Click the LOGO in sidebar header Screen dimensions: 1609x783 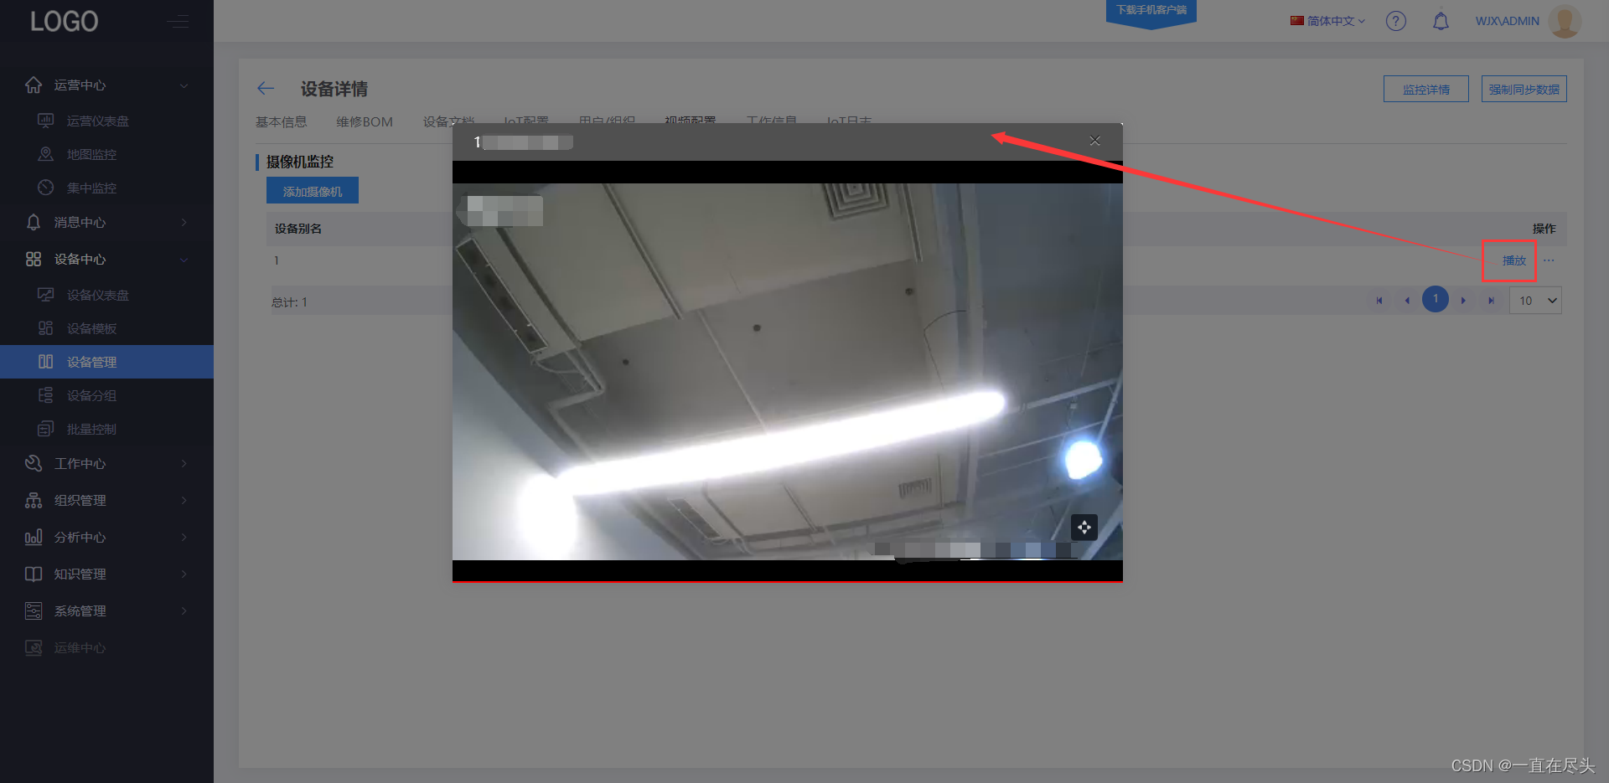click(x=65, y=21)
